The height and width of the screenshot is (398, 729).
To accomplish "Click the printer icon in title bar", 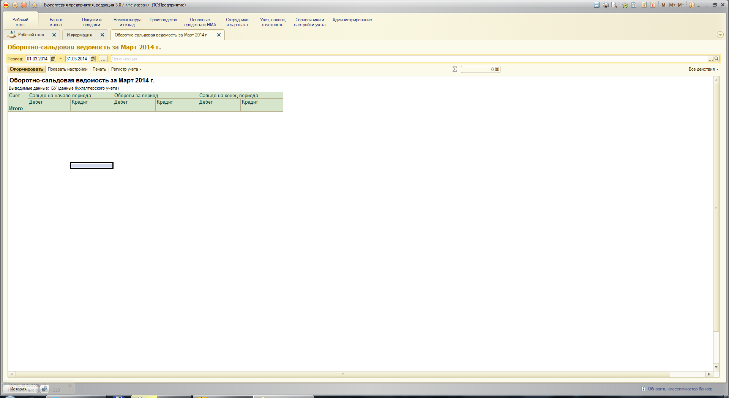I will (x=606, y=5).
